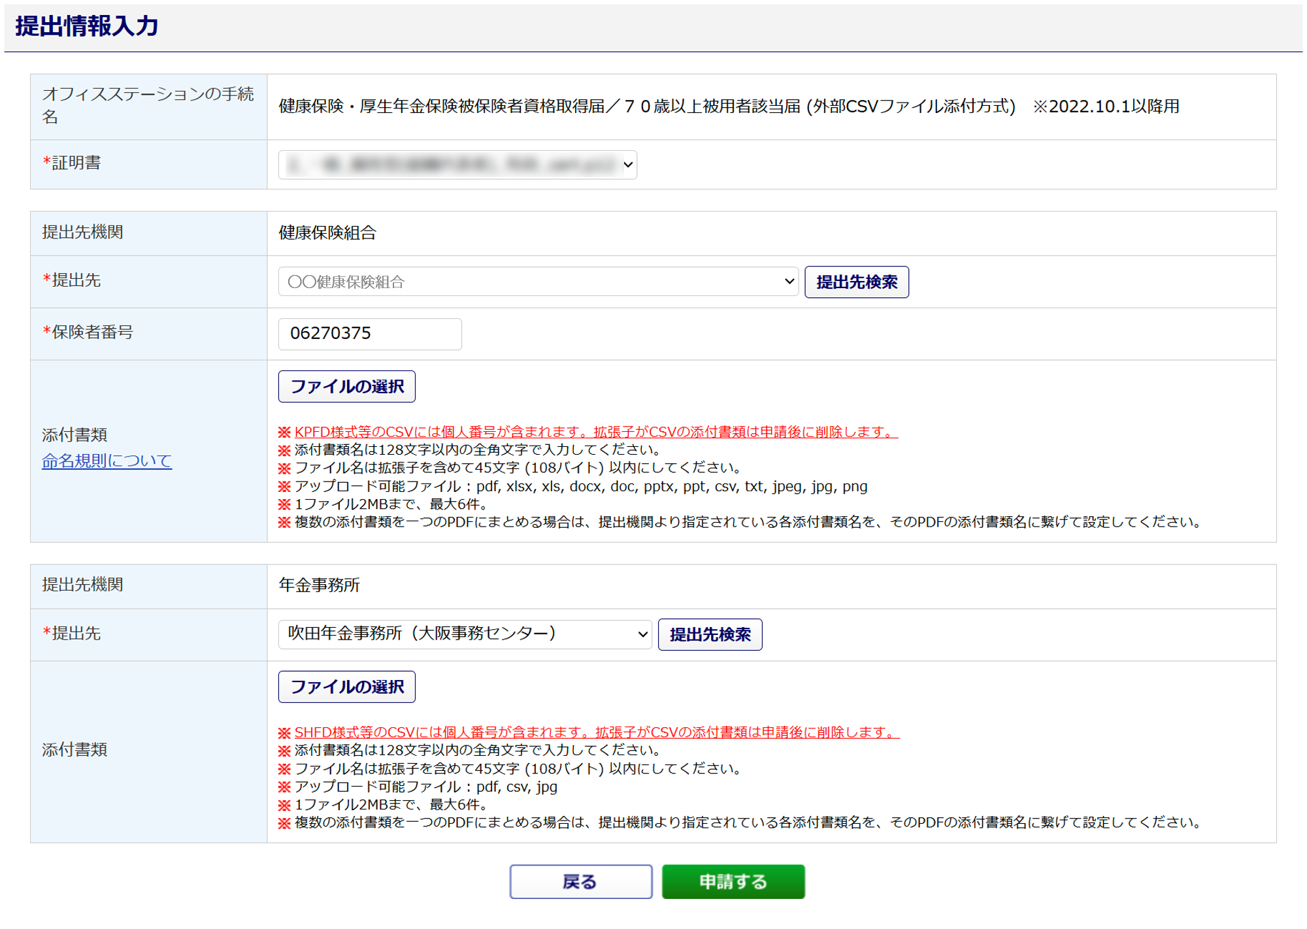Click the red KPFD様式等のCSV warning link
Screen dimensions: 1307x929
coord(595,432)
